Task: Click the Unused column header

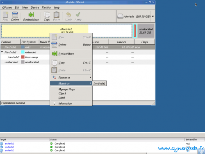Action: (121, 42)
